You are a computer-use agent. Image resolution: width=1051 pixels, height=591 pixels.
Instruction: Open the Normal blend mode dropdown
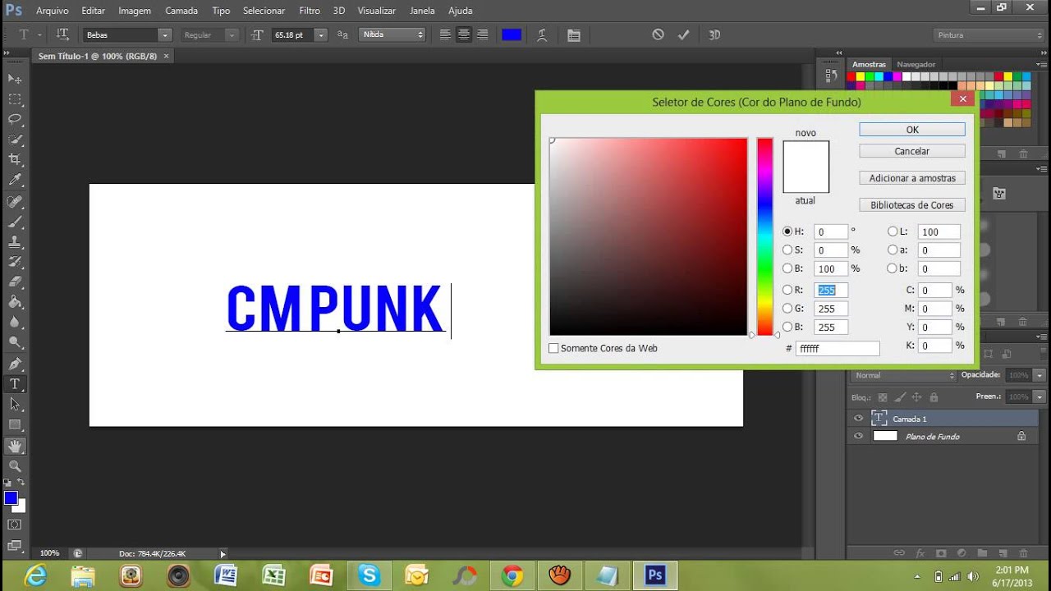(x=903, y=375)
